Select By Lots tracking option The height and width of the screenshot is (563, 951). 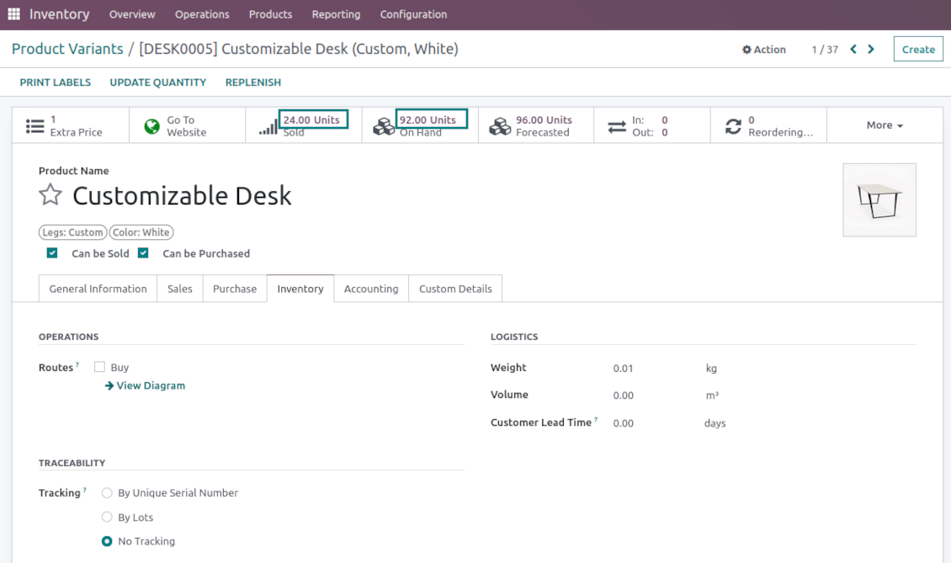tap(107, 518)
